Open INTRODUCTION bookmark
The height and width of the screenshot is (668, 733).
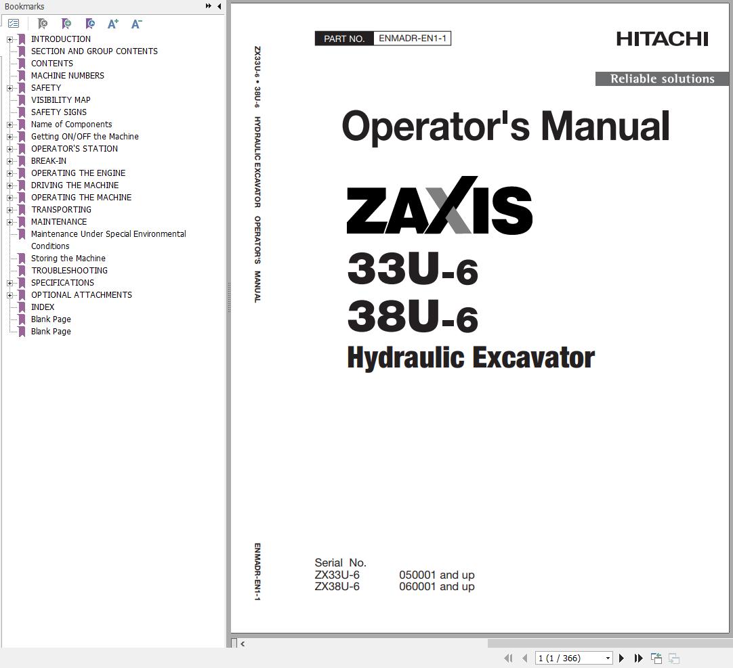pyautogui.click(x=61, y=39)
